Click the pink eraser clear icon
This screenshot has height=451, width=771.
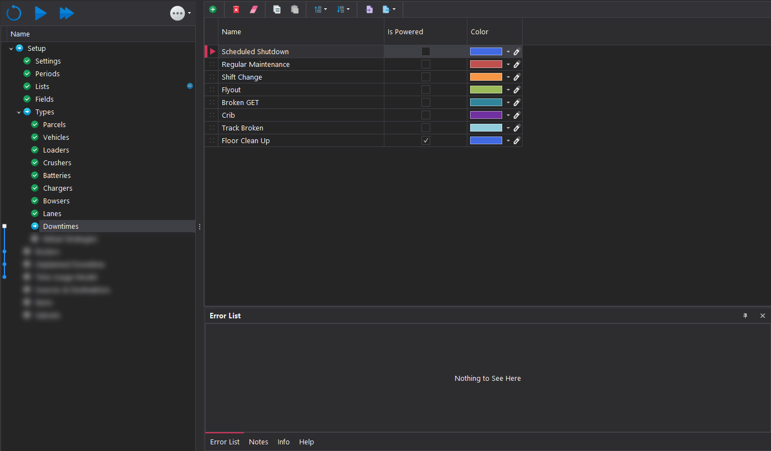pos(254,9)
